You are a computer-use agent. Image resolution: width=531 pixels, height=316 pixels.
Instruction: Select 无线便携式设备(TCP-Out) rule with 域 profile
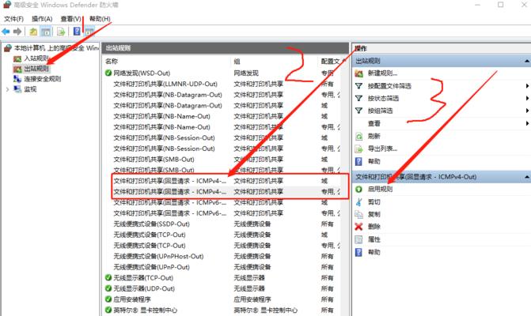(150, 235)
